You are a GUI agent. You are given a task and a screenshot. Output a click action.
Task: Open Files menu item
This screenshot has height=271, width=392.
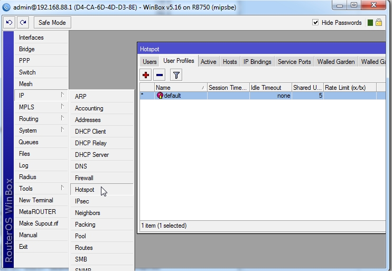coord(41,154)
